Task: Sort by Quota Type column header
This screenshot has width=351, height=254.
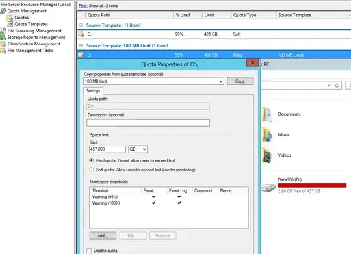Action: (x=253, y=15)
